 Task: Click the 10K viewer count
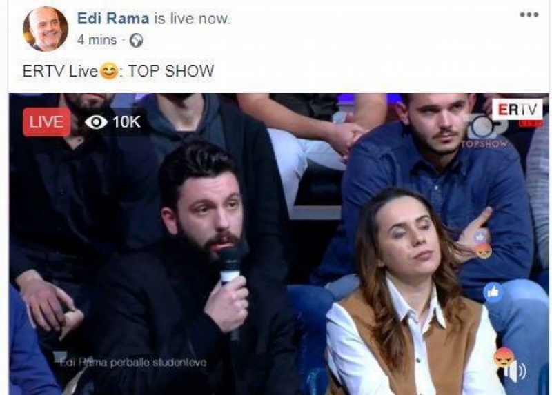point(126,122)
